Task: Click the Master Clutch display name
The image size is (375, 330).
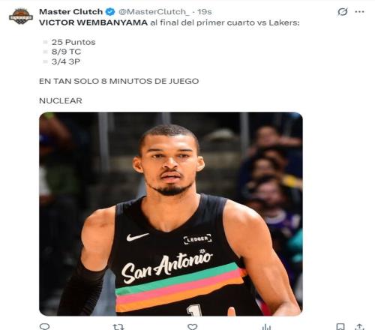Action: [70, 12]
